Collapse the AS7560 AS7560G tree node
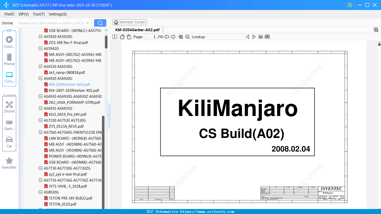This screenshot has height=214, width=381. point(41,132)
